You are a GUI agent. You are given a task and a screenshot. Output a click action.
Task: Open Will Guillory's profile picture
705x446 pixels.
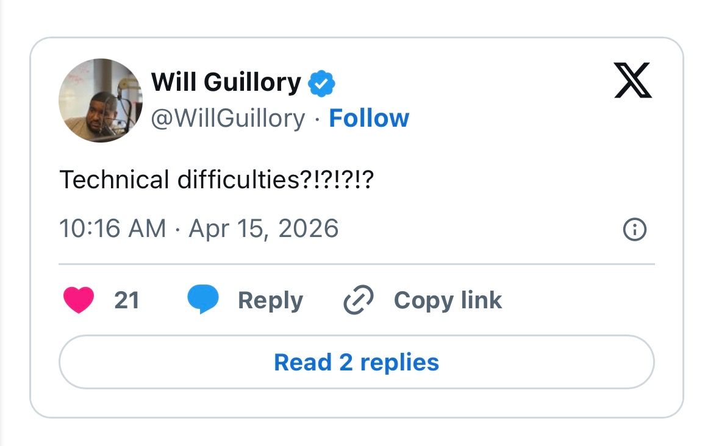pos(100,101)
